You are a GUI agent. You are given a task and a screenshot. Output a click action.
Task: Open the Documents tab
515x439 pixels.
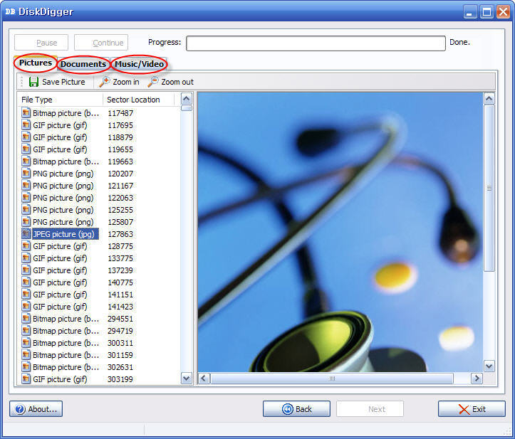pos(83,64)
